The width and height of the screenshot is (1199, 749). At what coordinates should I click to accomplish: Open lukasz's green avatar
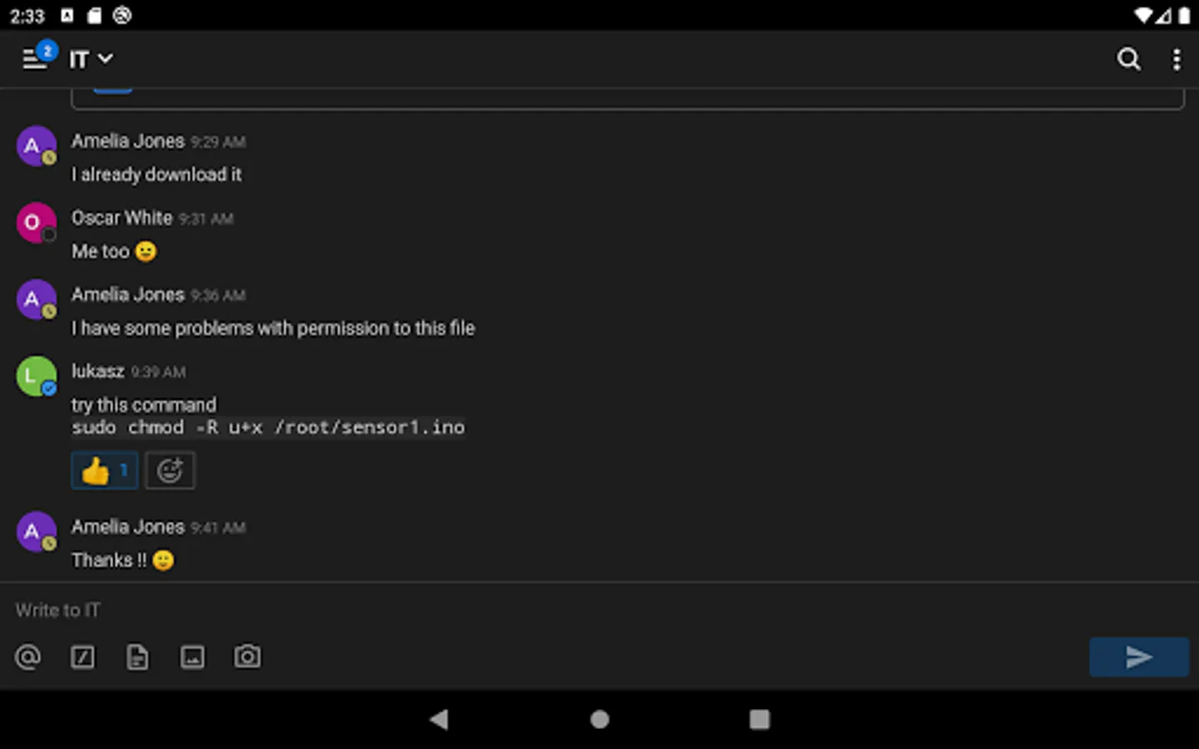[37, 376]
